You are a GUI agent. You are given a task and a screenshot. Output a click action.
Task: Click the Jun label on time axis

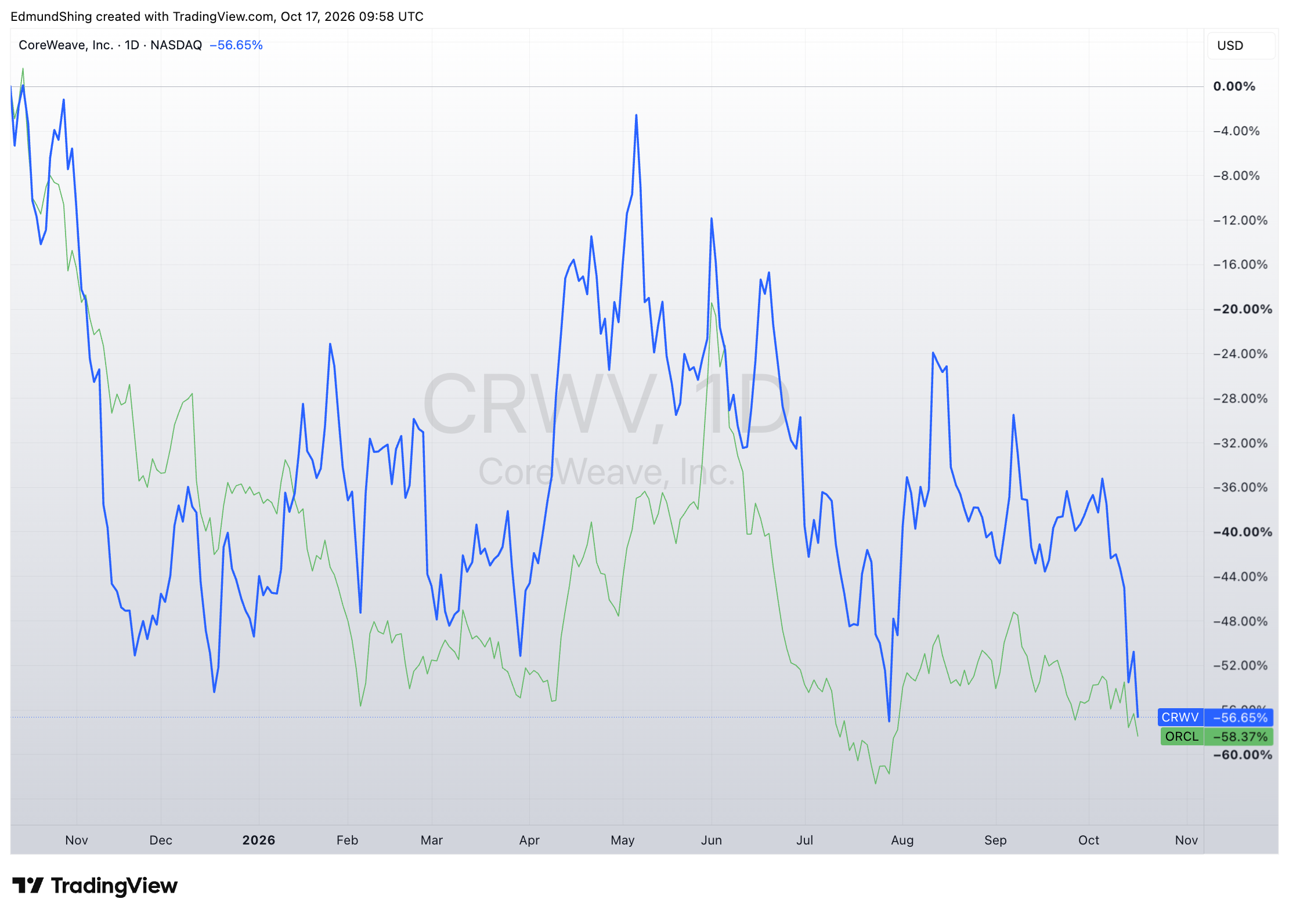(712, 840)
